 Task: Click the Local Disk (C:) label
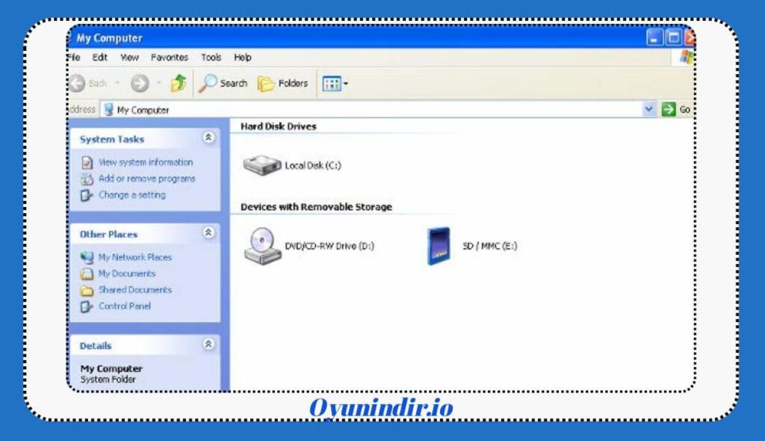(313, 165)
